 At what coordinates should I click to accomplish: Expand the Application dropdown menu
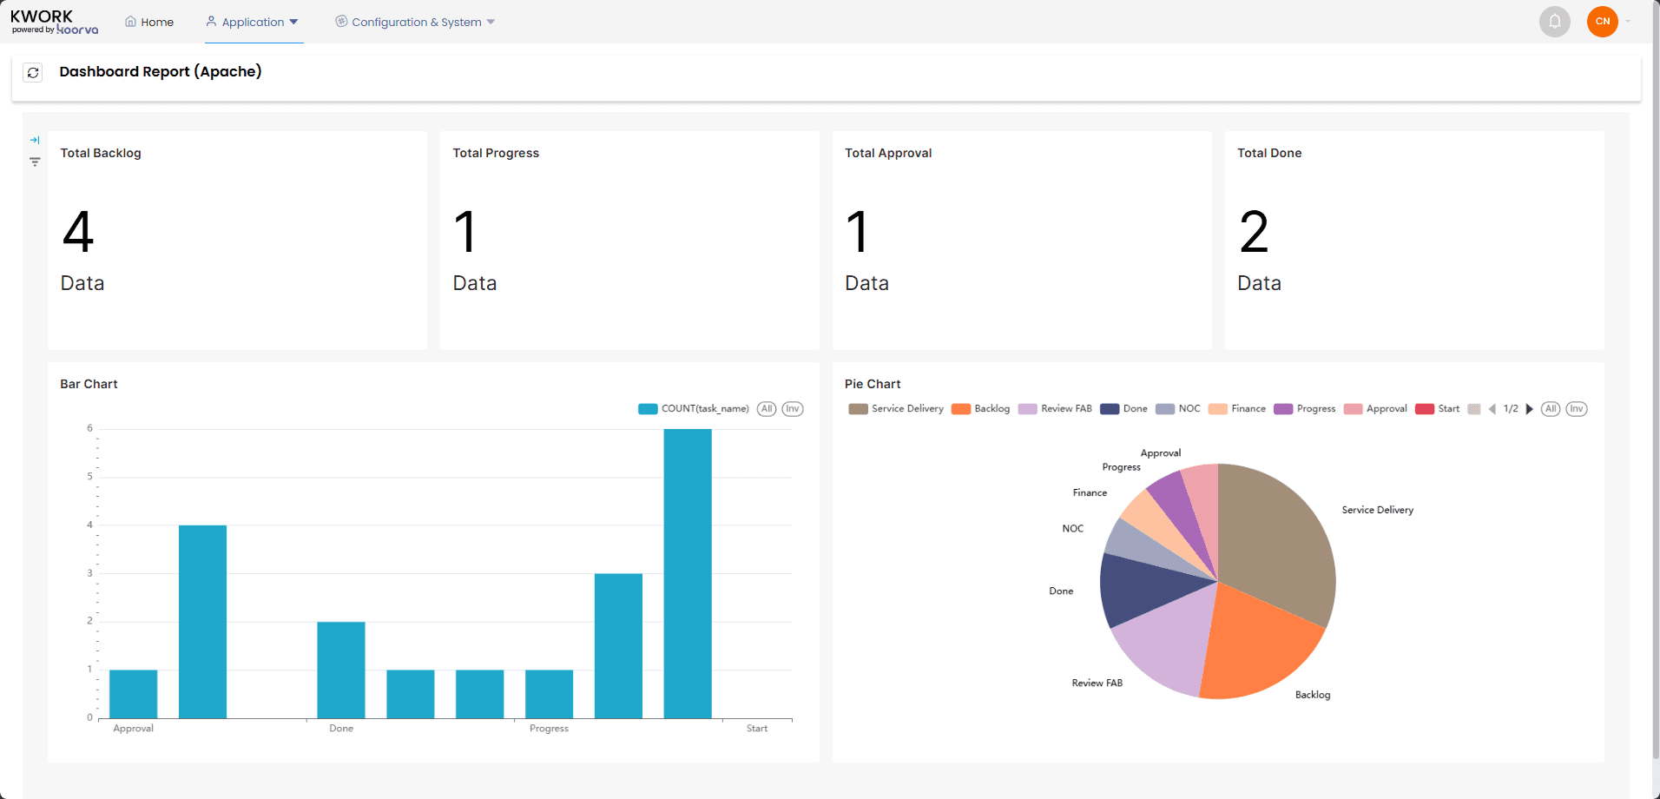coord(253,22)
